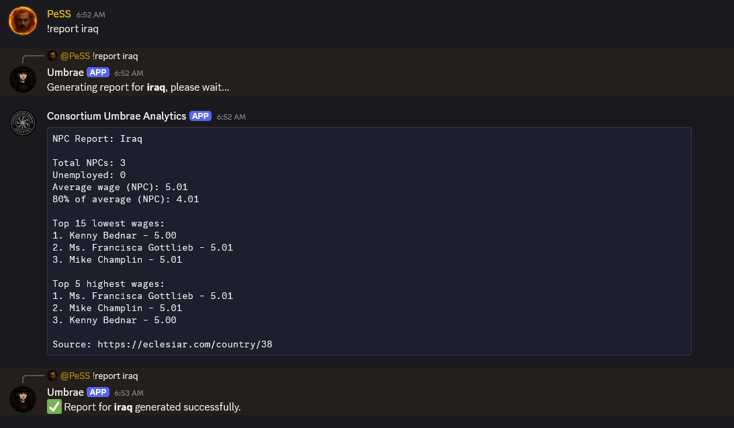Click green checkmark emoji in success message

tap(54, 406)
